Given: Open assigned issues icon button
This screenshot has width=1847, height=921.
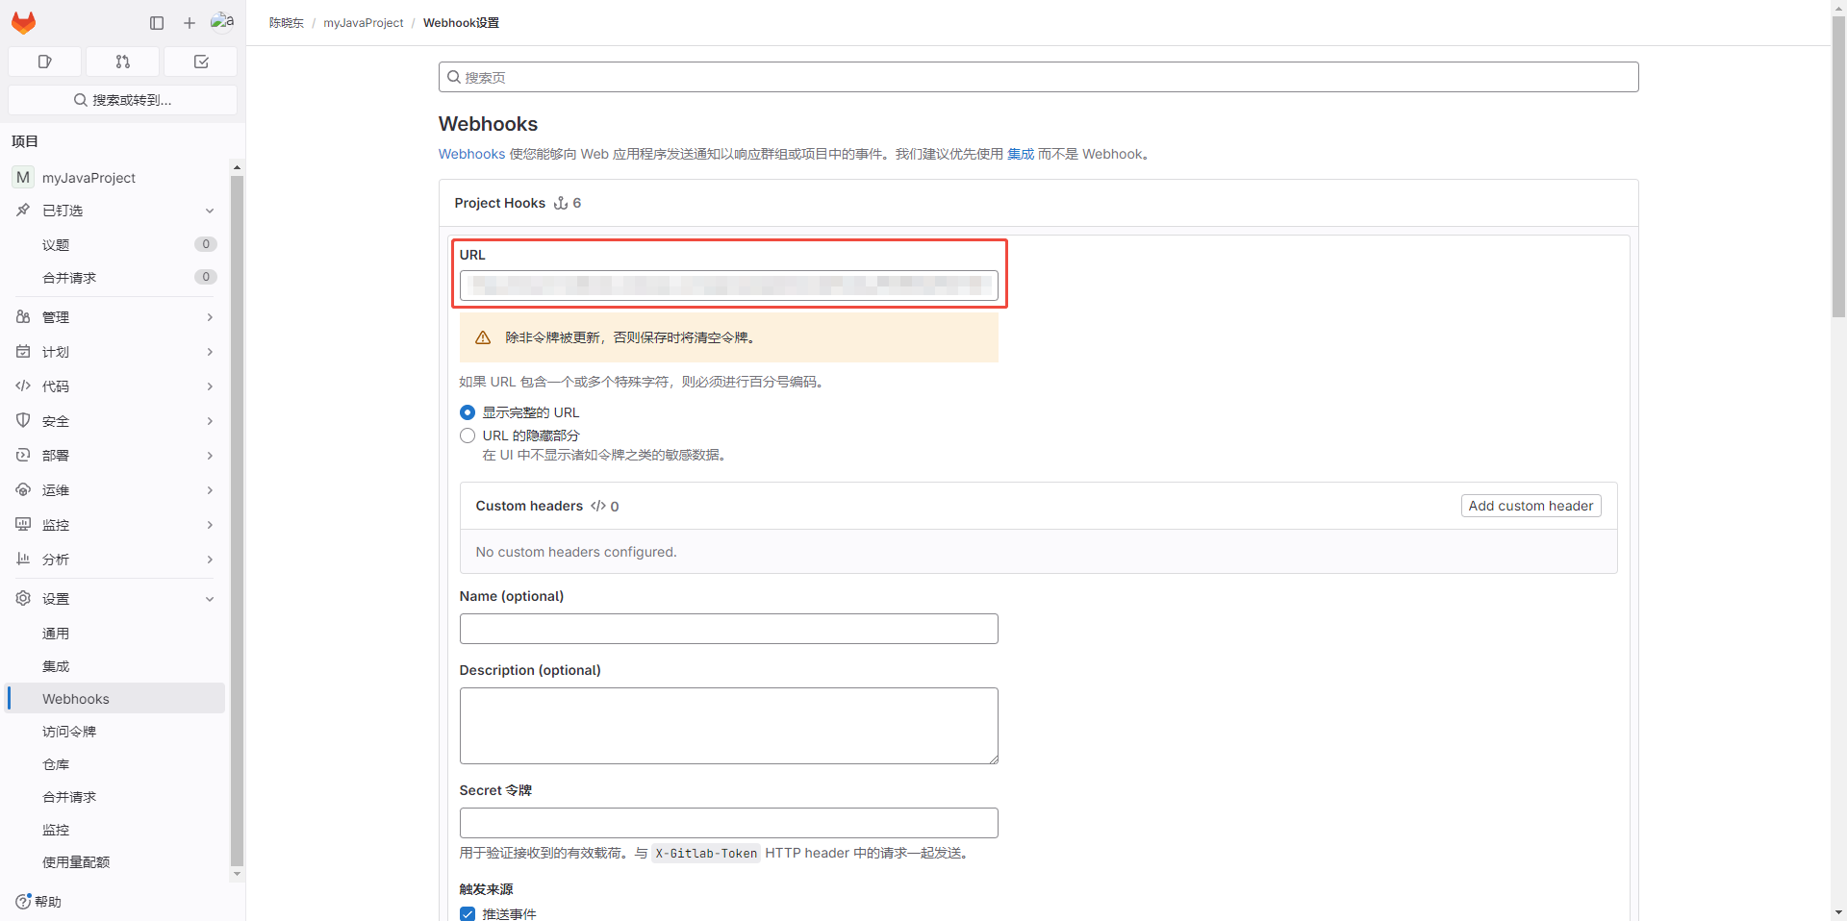Looking at the screenshot, I should (45, 62).
